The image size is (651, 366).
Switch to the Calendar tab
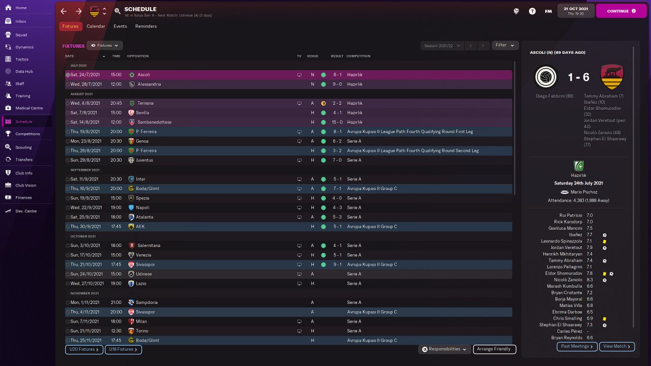(96, 26)
